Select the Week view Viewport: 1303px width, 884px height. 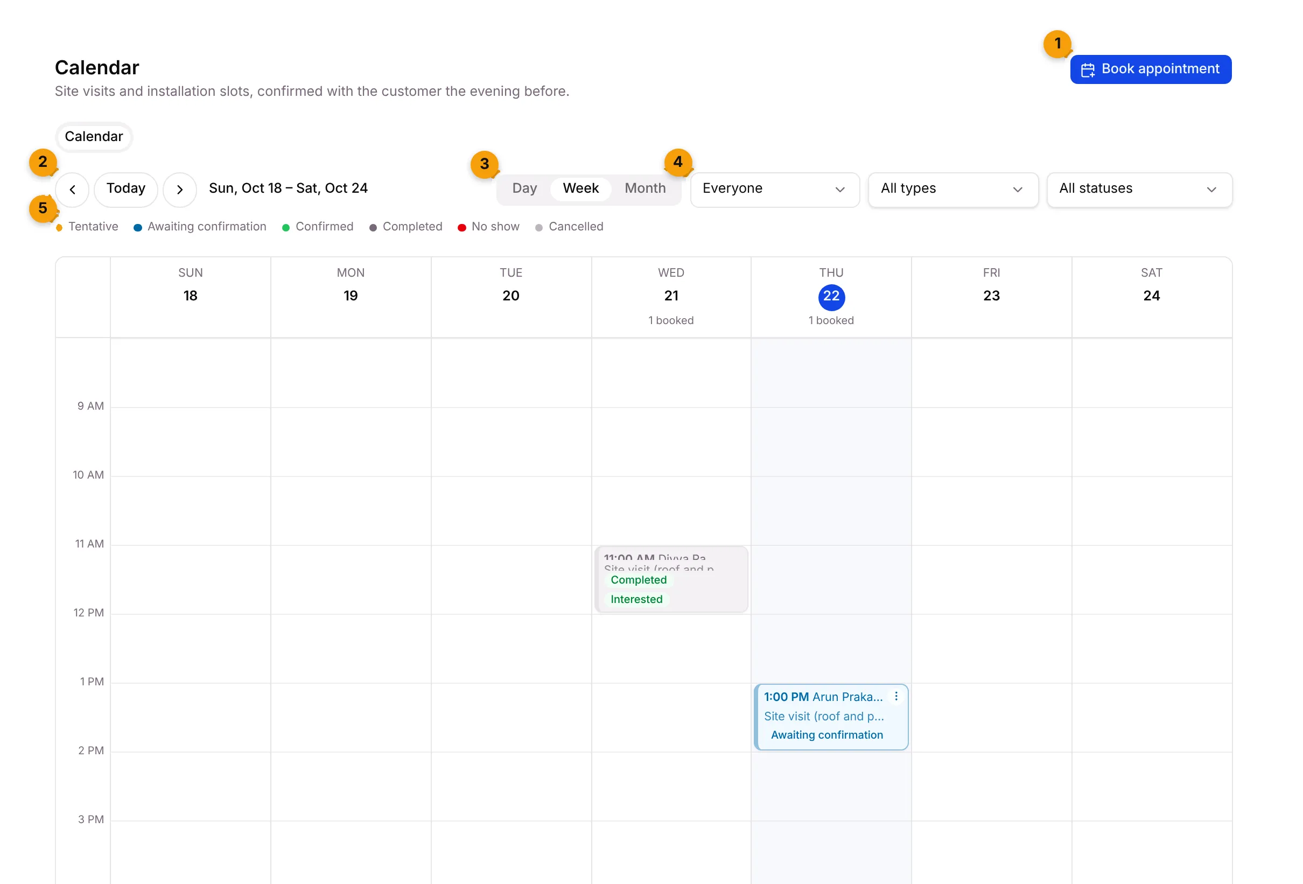(580, 189)
